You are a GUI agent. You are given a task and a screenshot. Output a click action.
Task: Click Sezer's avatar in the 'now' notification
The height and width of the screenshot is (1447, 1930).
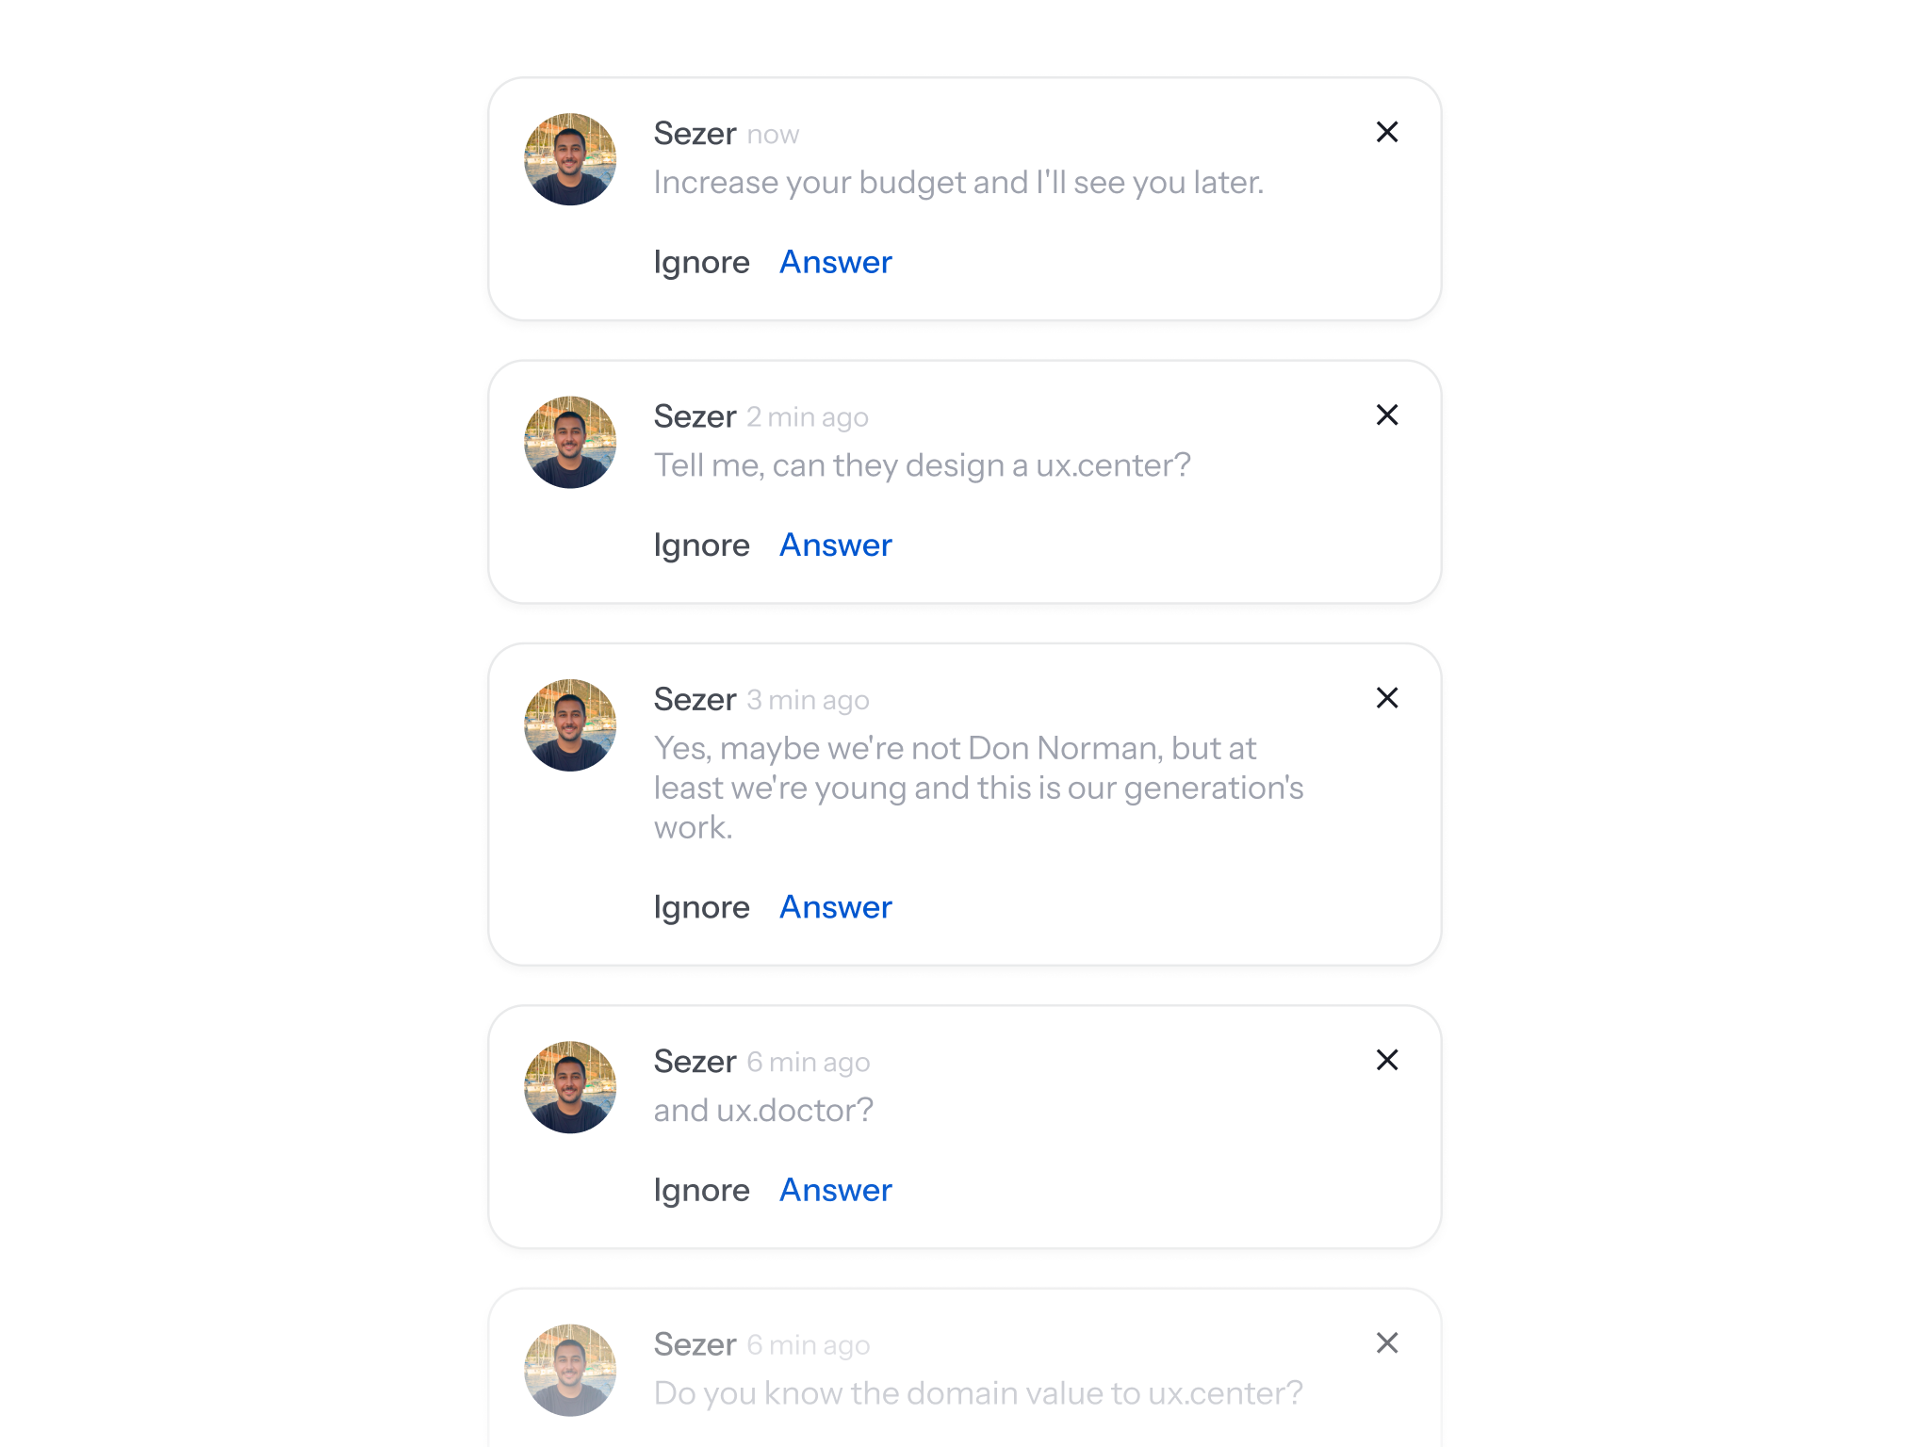click(570, 159)
